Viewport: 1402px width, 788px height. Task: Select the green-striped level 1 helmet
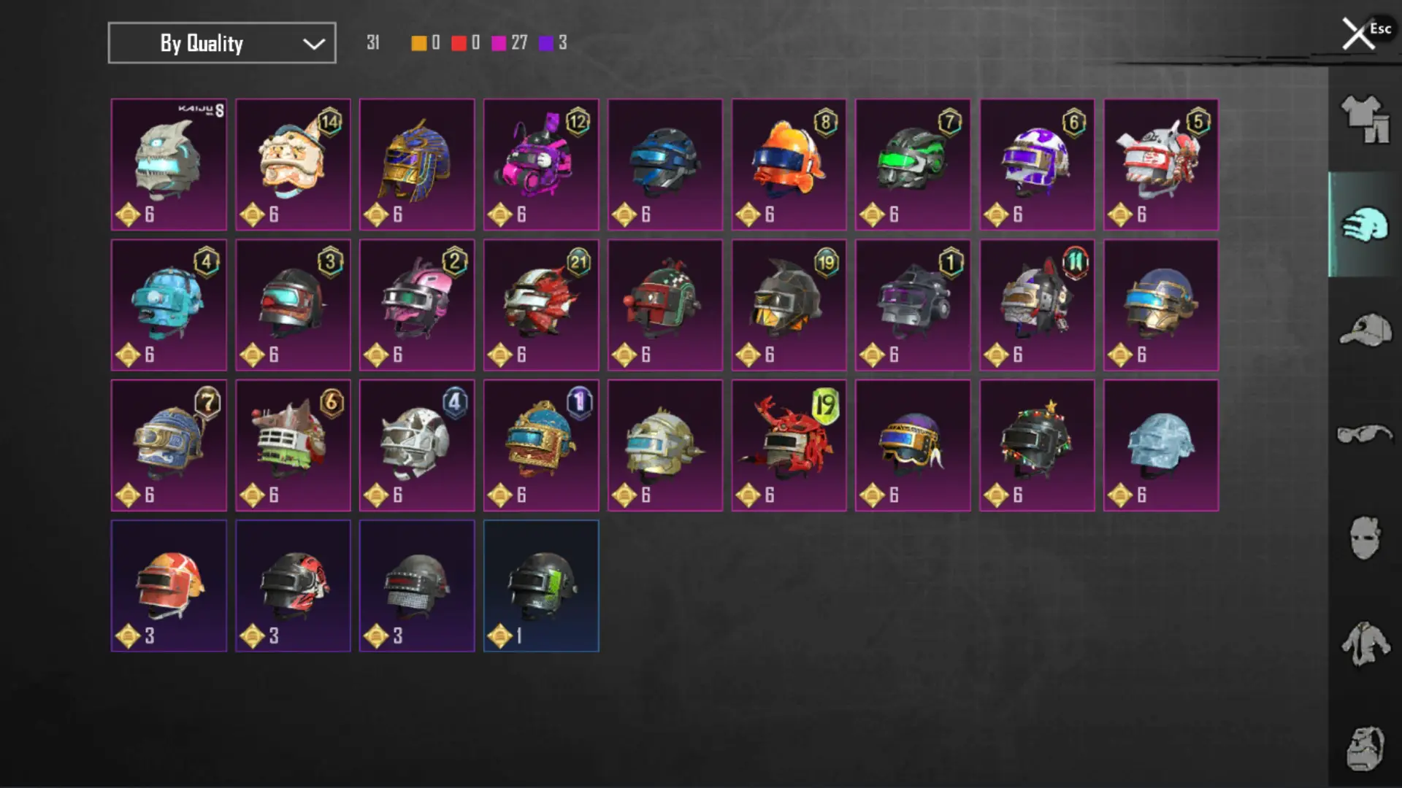pyautogui.click(x=541, y=586)
